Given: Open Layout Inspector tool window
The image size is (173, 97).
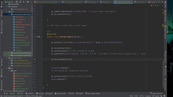Looking at the screenshot, I should click(156, 93).
